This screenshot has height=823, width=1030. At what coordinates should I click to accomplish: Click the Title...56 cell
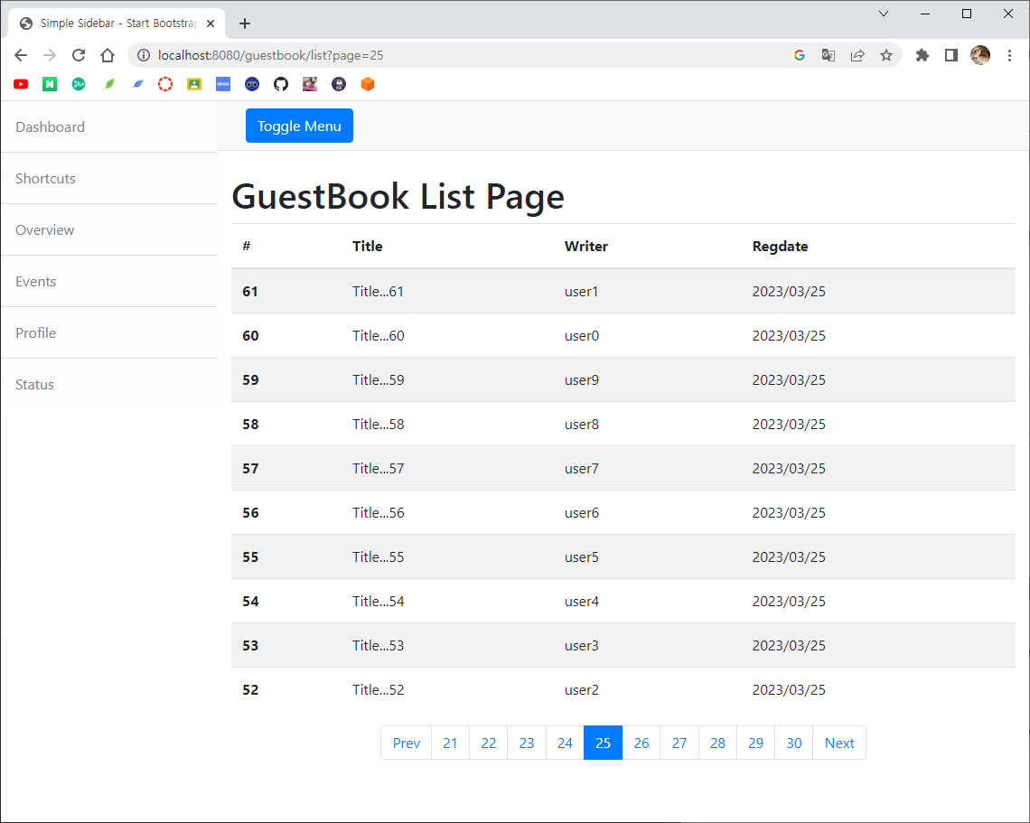click(x=447, y=512)
